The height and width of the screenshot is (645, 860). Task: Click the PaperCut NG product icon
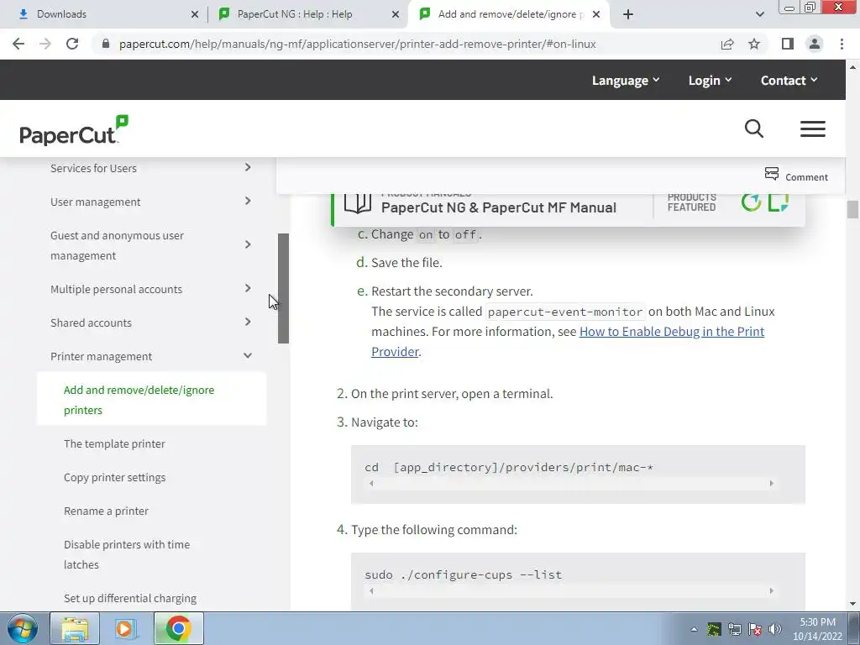[x=751, y=202]
